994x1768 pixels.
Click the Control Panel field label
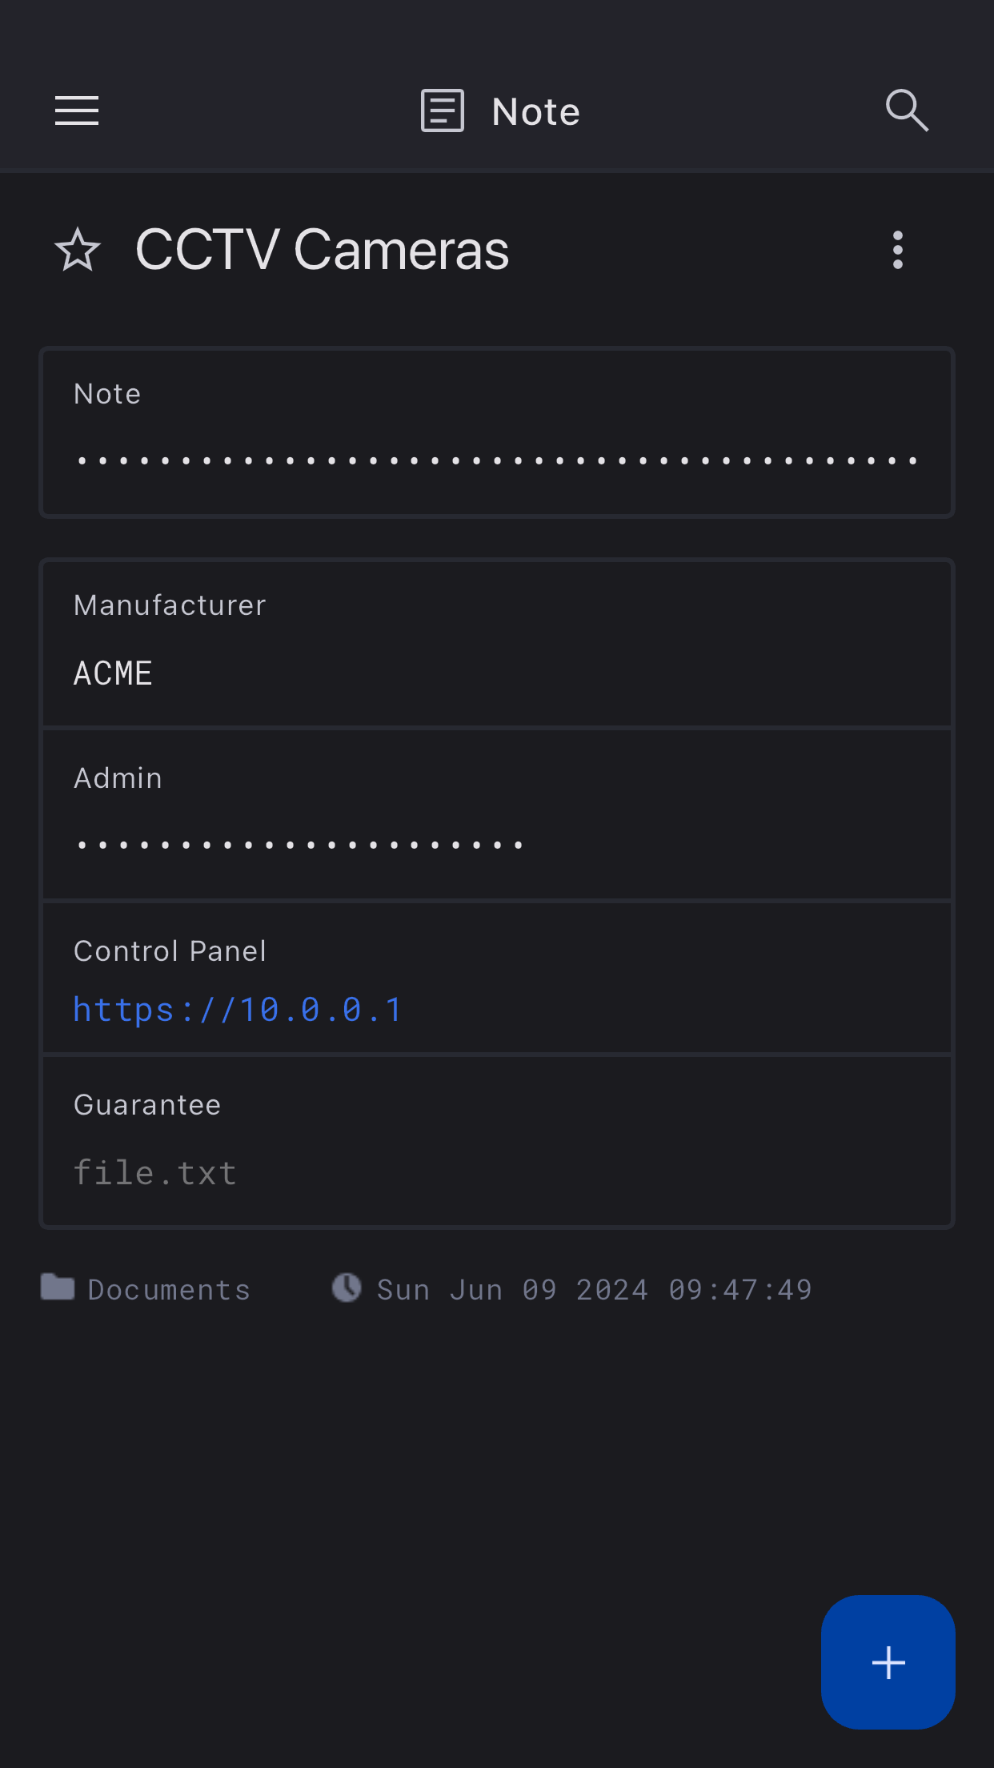click(x=170, y=951)
